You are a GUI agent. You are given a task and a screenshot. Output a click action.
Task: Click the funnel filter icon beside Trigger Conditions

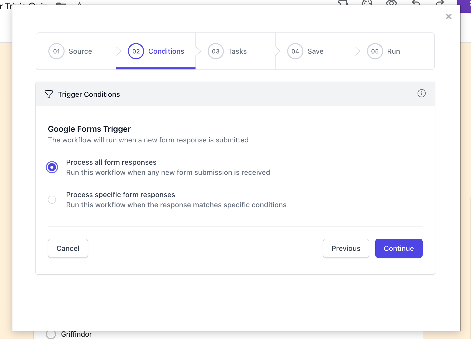point(49,94)
